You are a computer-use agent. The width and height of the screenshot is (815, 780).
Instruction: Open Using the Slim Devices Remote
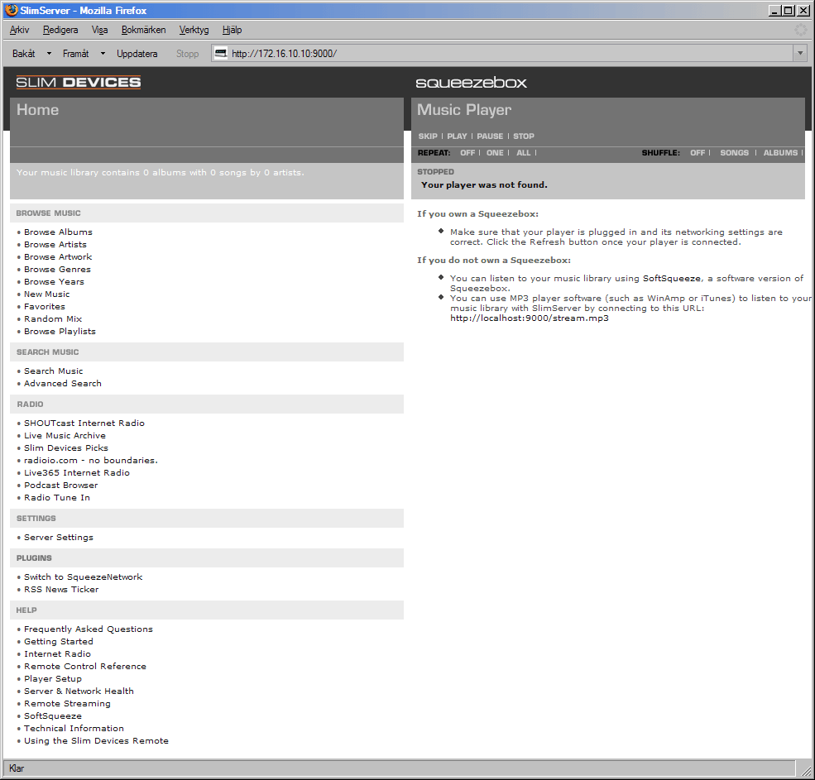click(x=96, y=741)
